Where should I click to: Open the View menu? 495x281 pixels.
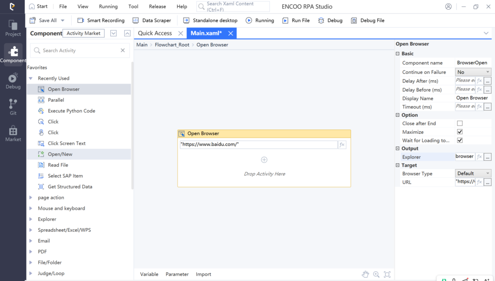[83, 6]
